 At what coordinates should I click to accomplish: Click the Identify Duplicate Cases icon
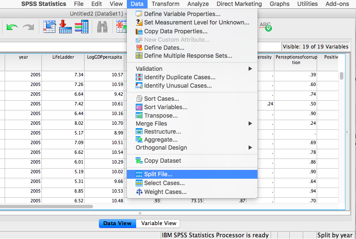[x=139, y=77]
